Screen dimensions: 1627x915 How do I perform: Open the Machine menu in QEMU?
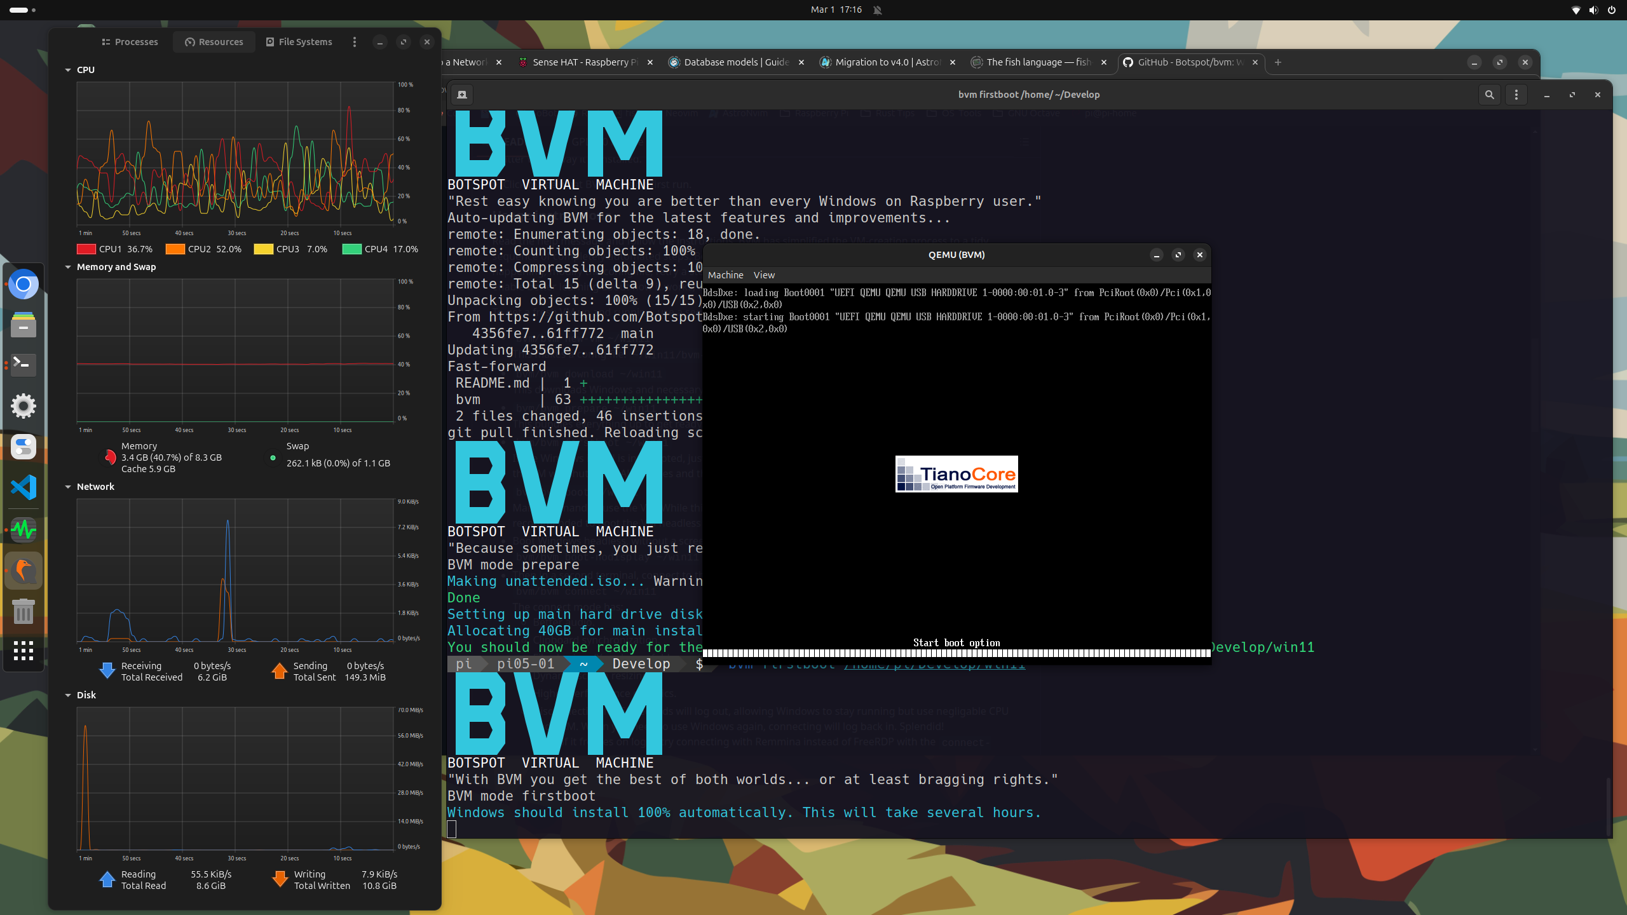click(x=726, y=275)
